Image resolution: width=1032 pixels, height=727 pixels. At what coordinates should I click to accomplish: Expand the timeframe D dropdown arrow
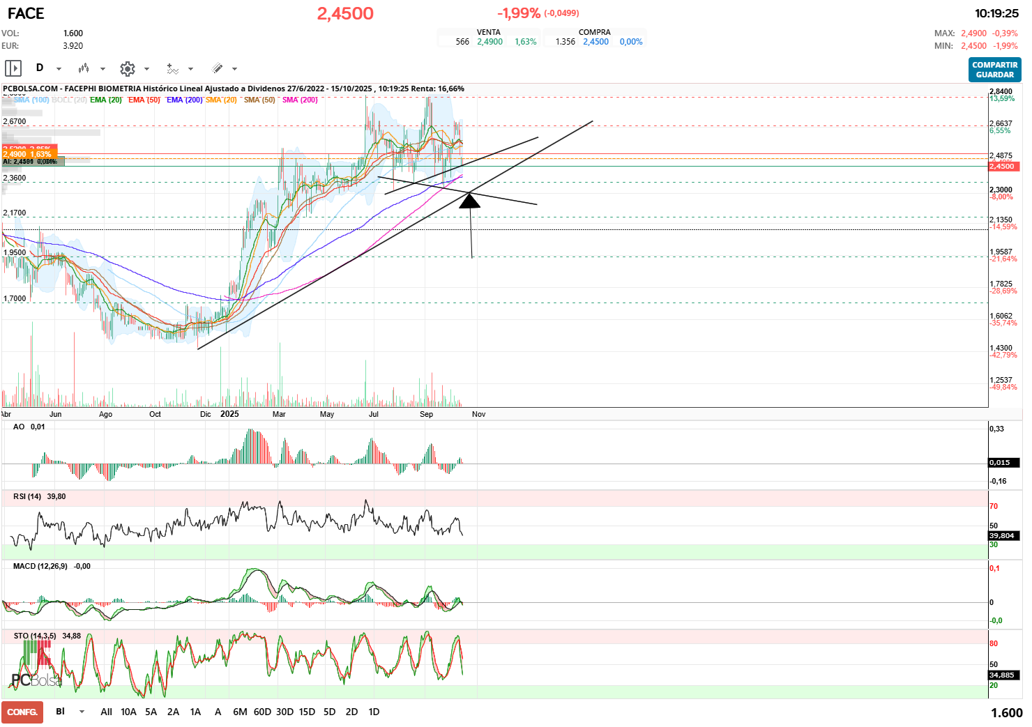click(x=59, y=69)
